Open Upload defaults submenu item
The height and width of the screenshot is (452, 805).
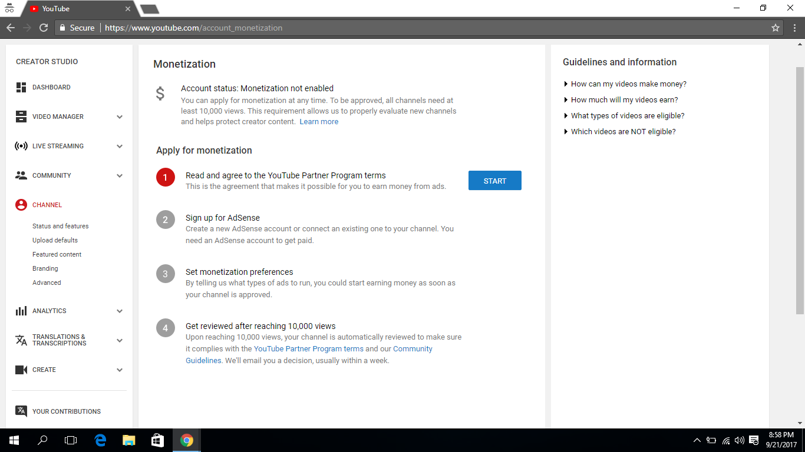55,240
